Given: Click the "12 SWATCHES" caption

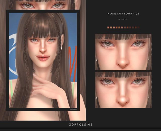Looking at the screenshot, I should tap(123, 19).
